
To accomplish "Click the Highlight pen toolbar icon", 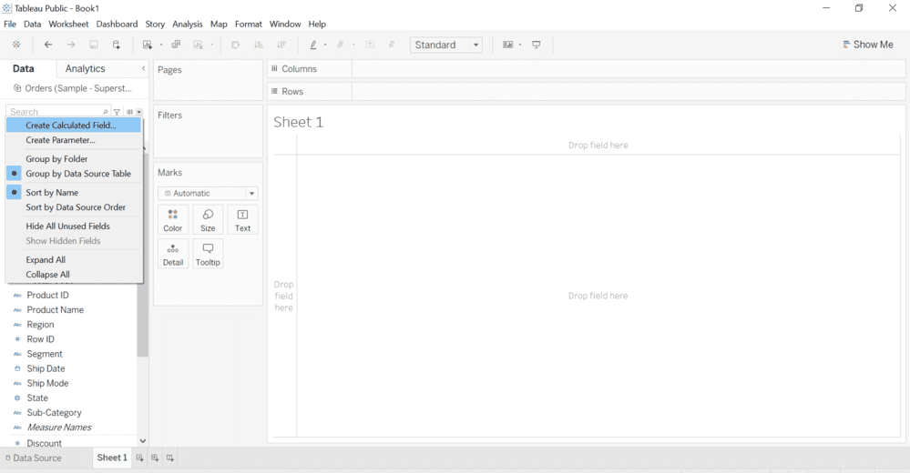I will [313, 45].
